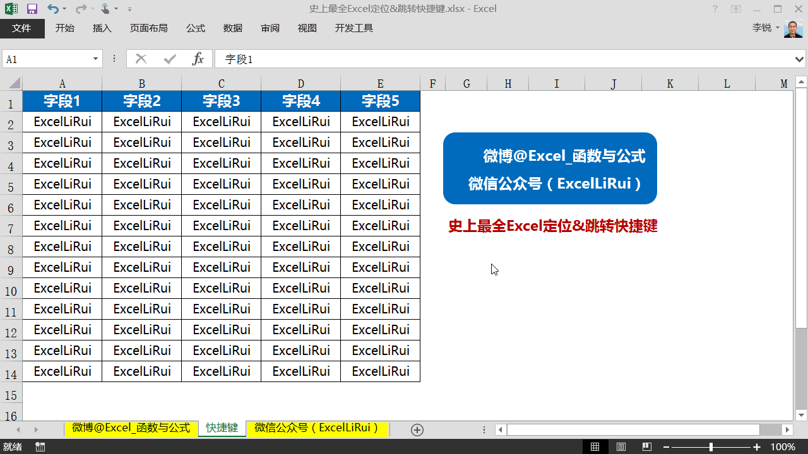Switch to Page Break Preview icon
The height and width of the screenshot is (454, 808).
647,446
